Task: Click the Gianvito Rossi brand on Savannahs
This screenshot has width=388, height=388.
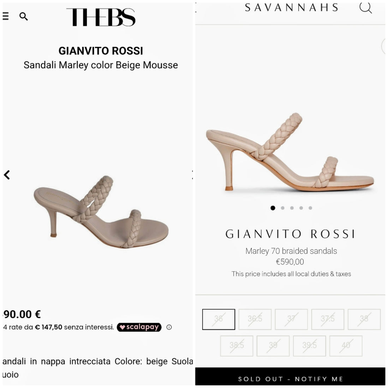Action: click(x=290, y=234)
